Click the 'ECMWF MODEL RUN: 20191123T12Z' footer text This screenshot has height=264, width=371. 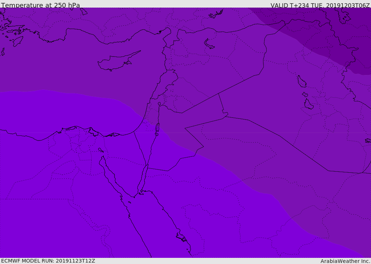pos(48,261)
